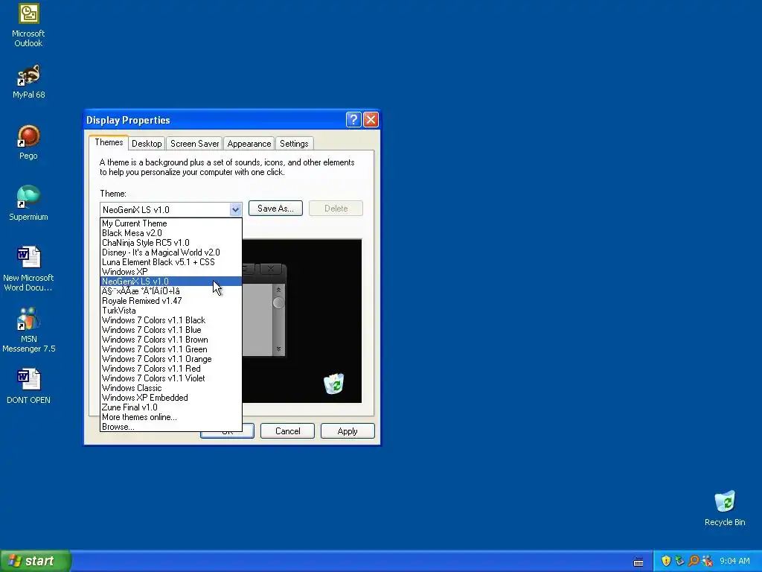Open the Settings tab
762x572 pixels.
click(x=294, y=144)
